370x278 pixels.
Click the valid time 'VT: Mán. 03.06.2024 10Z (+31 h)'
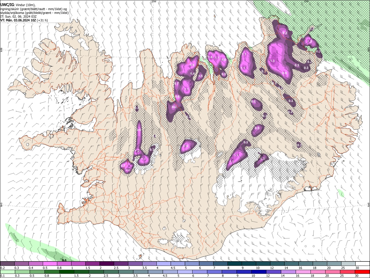point(24,20)
